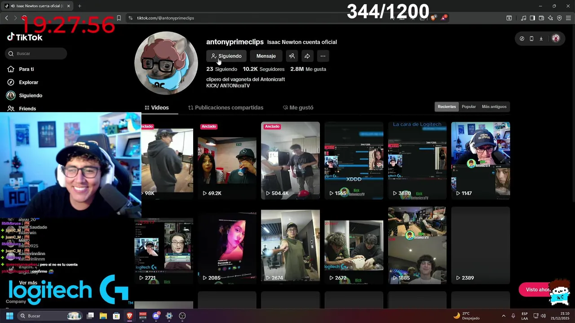Open the video with 1885 views
Screen dimensions: 575x323
click(x=417, y=245)
